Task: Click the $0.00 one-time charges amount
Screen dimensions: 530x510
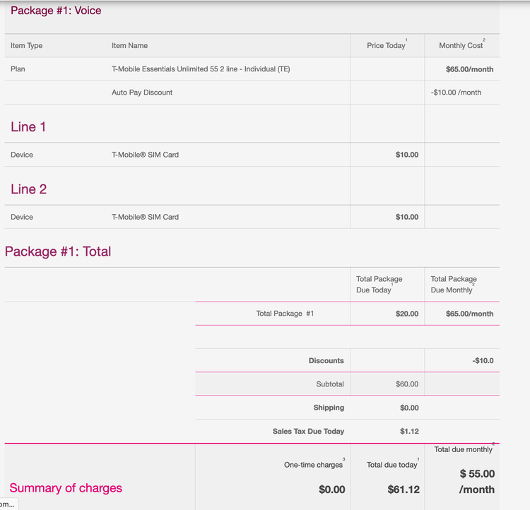Action: pos(332,490)
